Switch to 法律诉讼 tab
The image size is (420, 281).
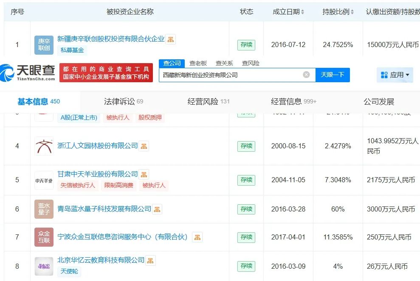[123, 102]
